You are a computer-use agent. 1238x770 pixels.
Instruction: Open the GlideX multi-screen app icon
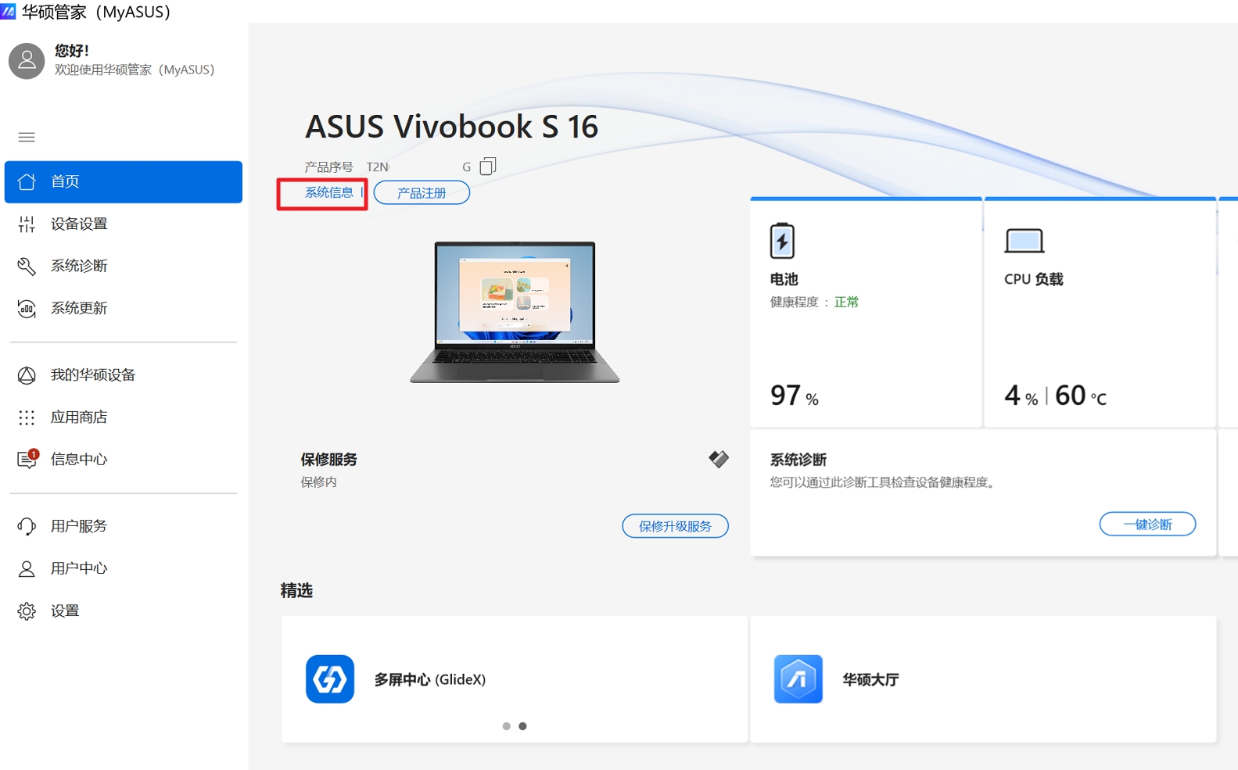329,679
